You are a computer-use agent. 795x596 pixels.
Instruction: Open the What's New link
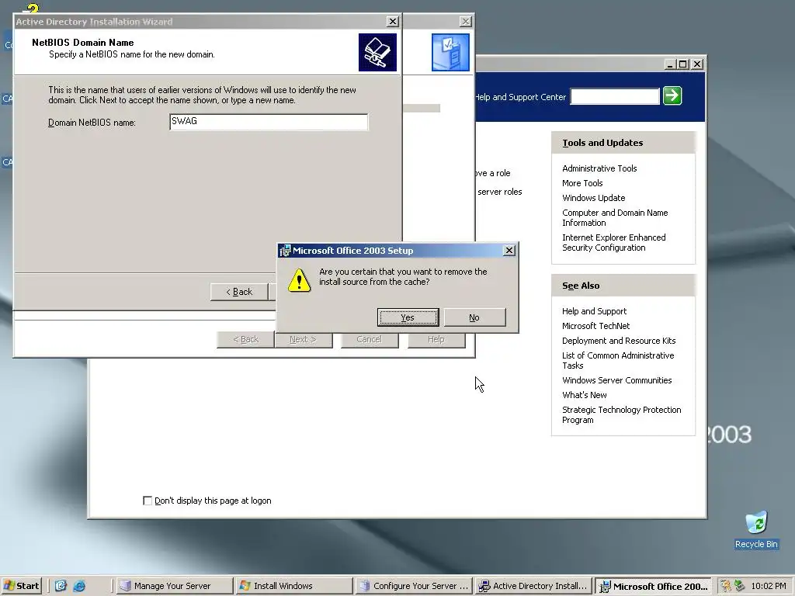(584, 395)
